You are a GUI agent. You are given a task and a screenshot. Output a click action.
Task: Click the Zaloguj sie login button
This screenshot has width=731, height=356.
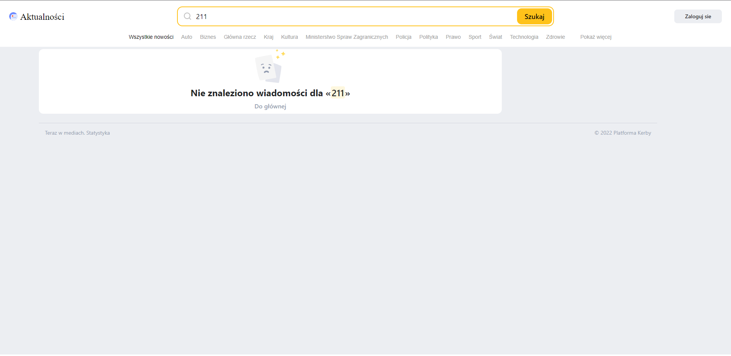pyautogui.click(x=698, y=16)
